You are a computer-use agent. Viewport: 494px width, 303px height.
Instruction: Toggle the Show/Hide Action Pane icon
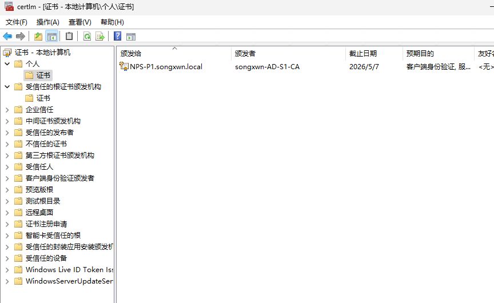[131, 37]
